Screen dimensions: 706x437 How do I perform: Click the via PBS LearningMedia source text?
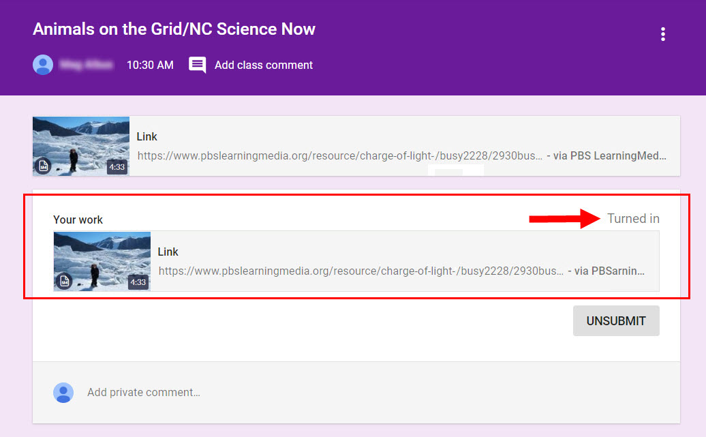point(606,155)
